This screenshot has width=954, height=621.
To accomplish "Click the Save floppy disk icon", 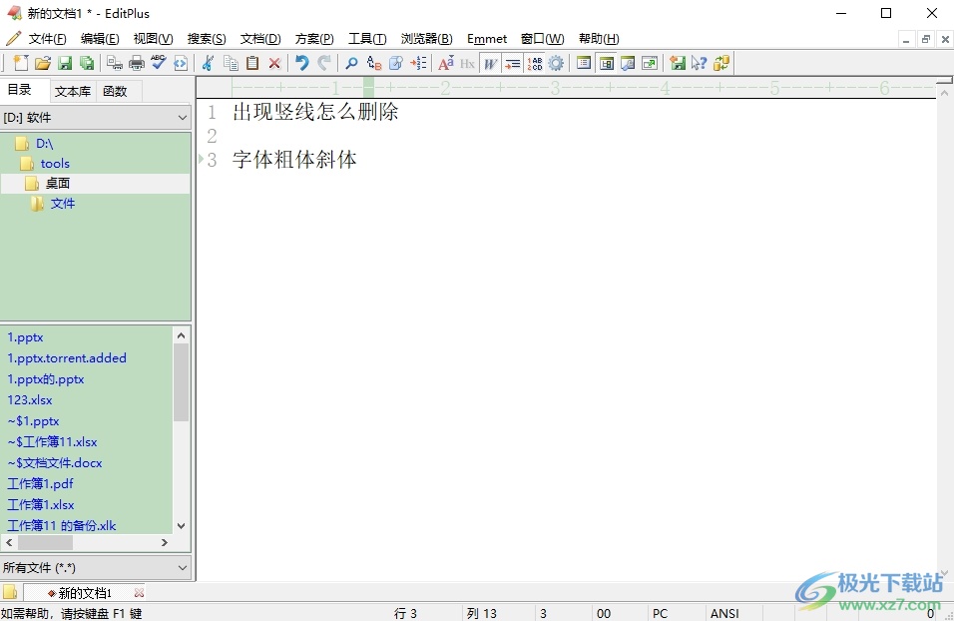I will (65, 63).
